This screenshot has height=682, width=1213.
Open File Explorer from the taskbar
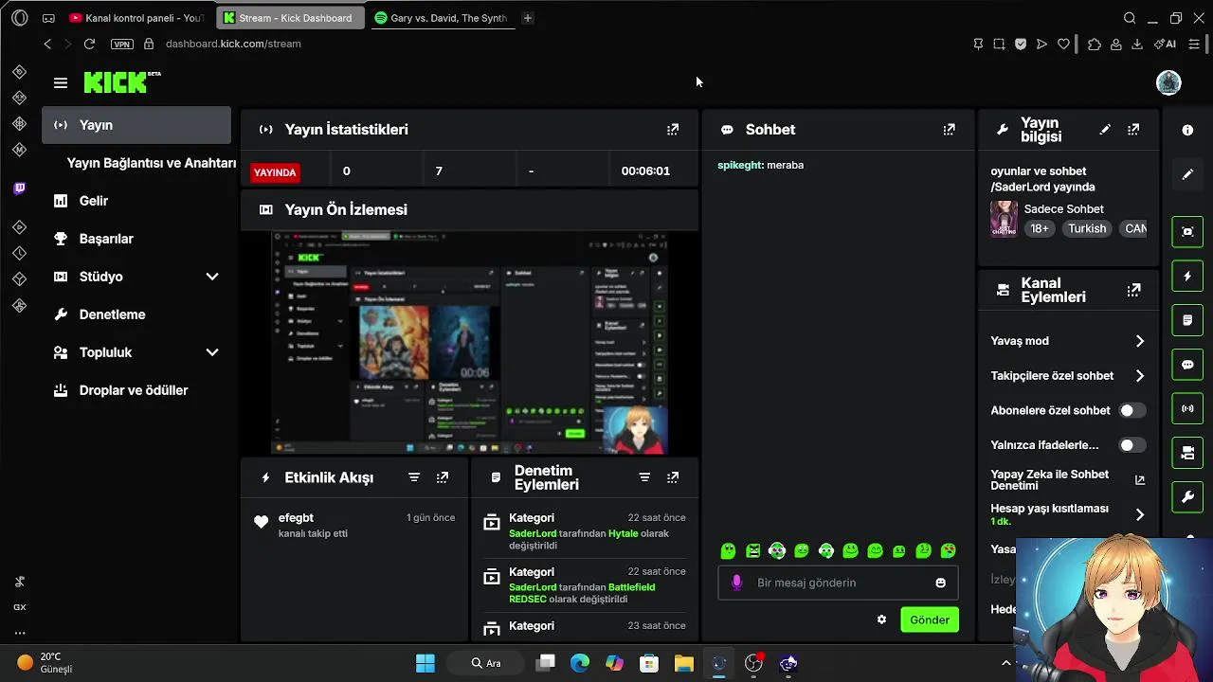point(683,663)
